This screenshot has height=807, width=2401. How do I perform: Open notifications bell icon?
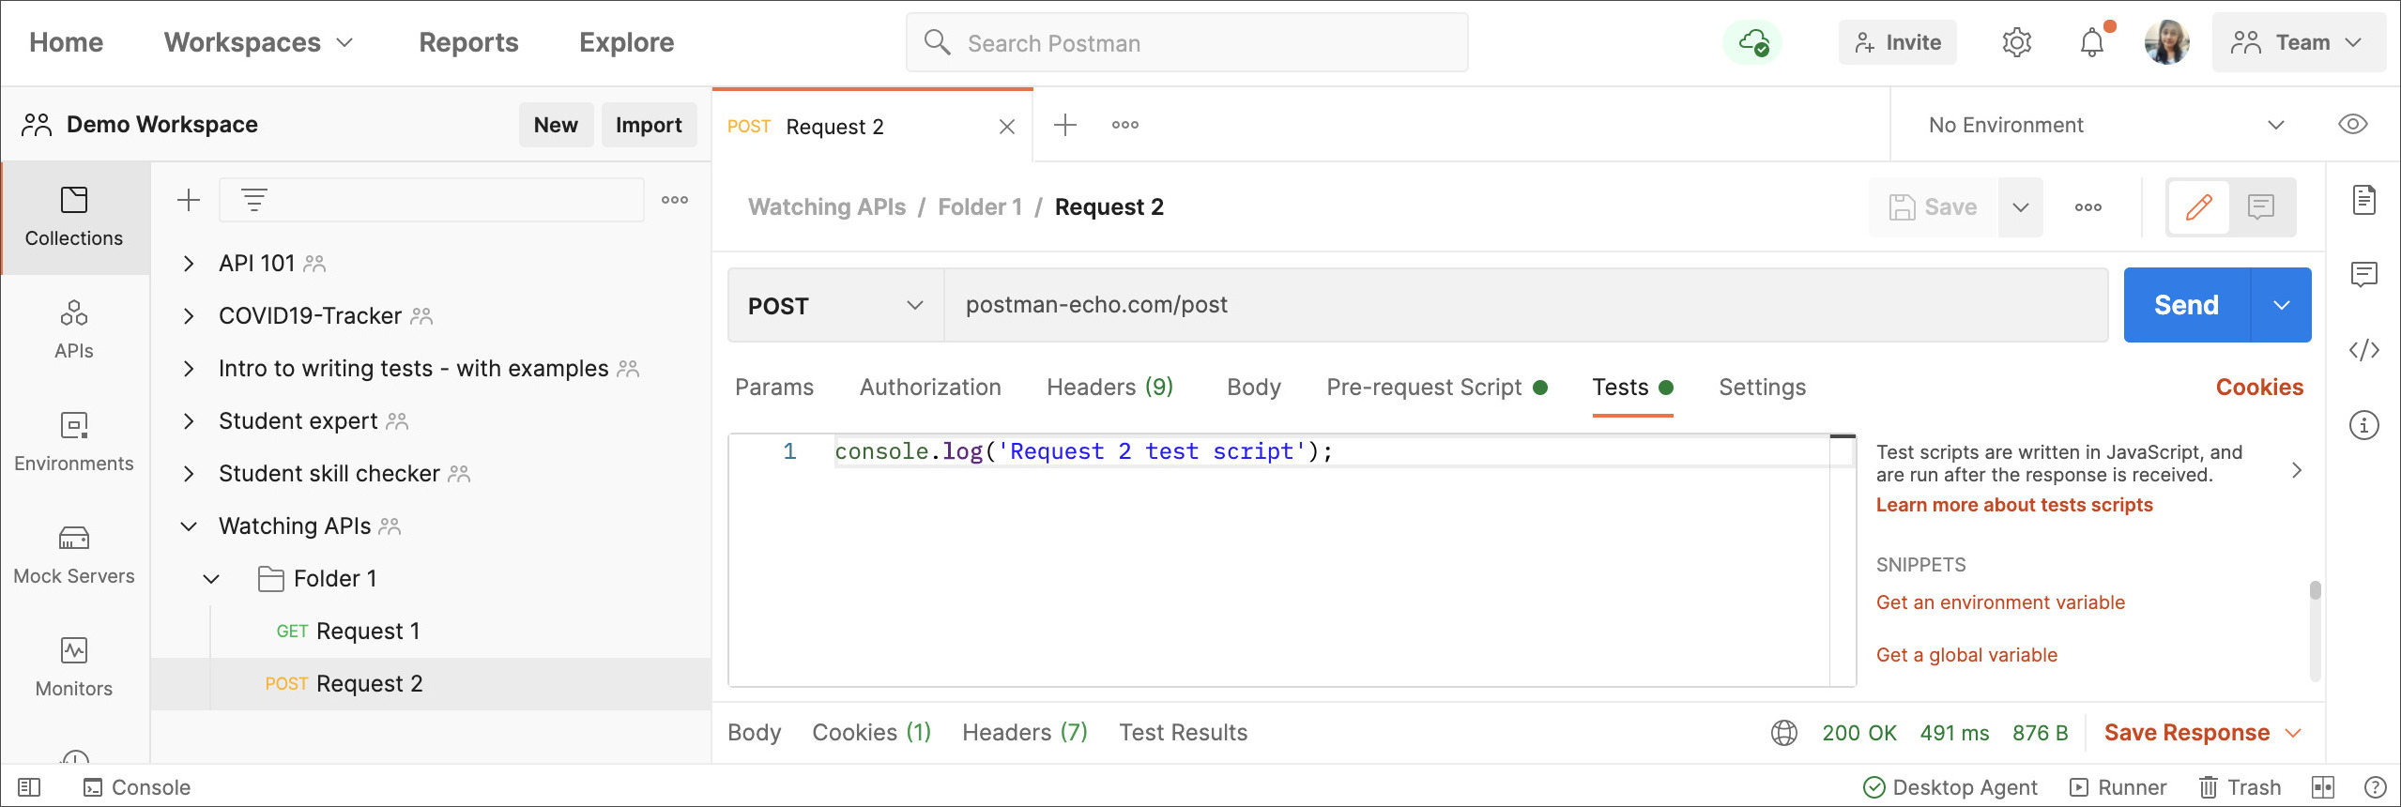tap(2091, 43)
